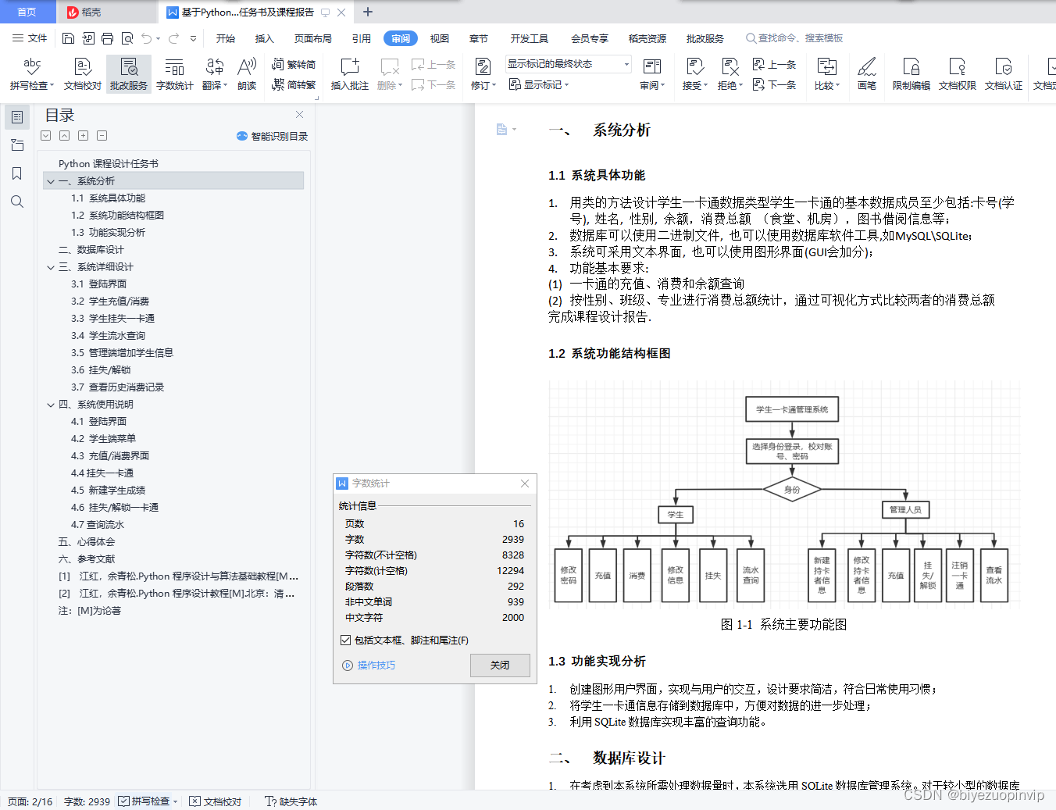
Task: Collapse the 四、系统使用说明 outline node
Action: [x=51, y=405]
